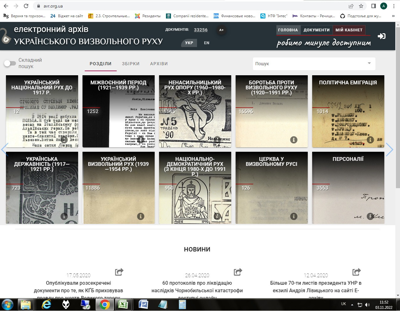Open Word from taskbar
Screen dimensions: 400x312
tap(144, 305)
